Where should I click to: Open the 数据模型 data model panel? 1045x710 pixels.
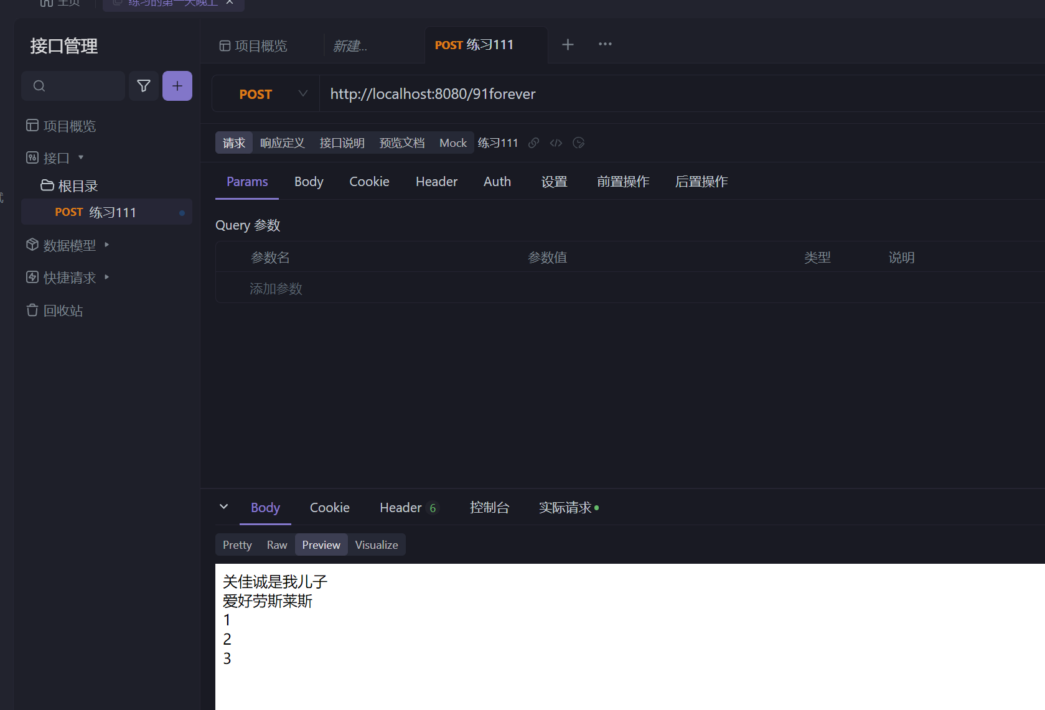[68, 245]
